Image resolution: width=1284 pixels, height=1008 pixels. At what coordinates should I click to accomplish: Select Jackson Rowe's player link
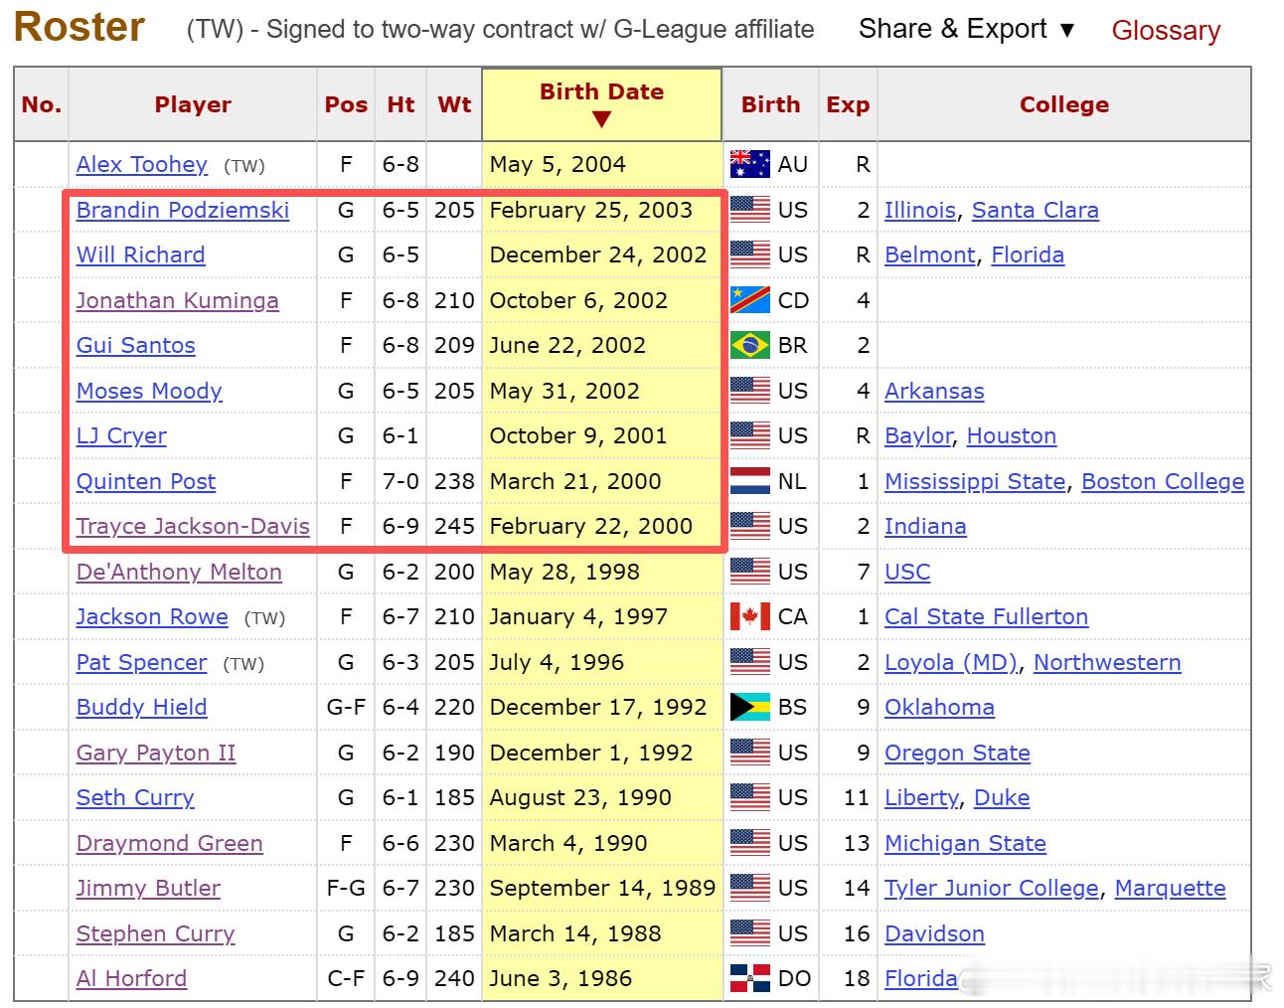(x=152, y=617)
